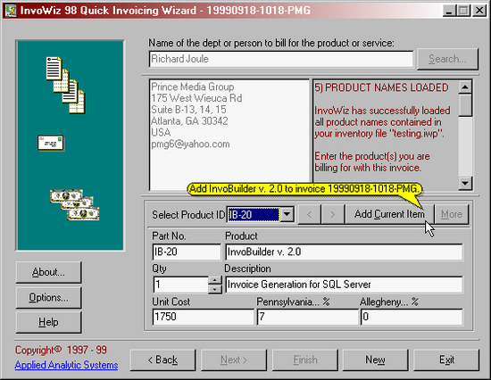Go to next item with right arrow button
The image size is (491, 380).
[333, 214]
